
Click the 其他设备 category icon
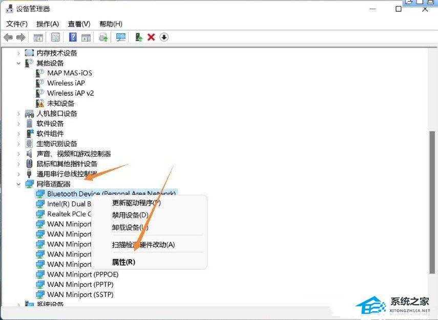click(29, 63)
